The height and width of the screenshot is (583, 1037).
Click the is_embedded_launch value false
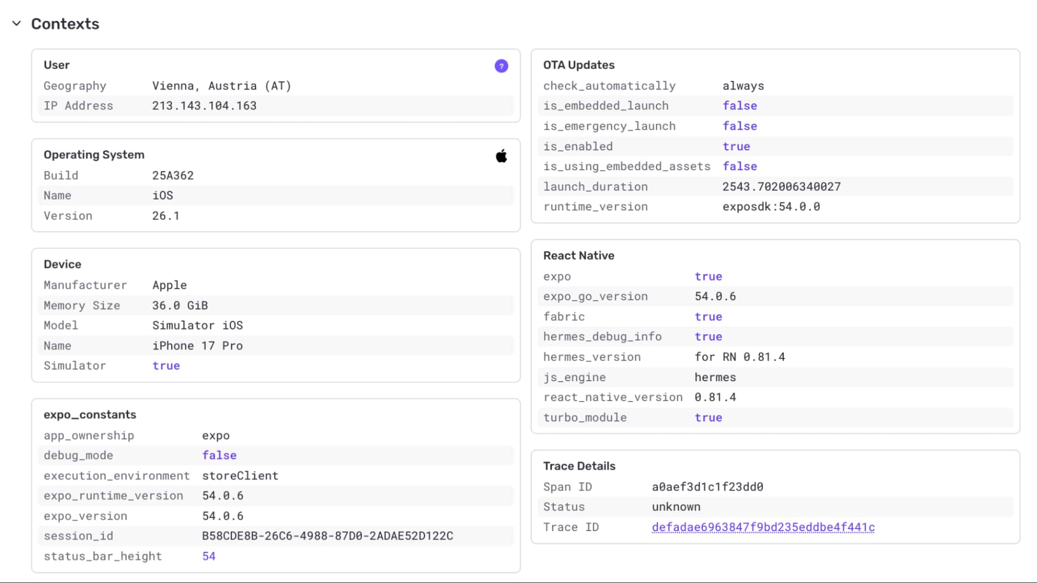[740, 106]
